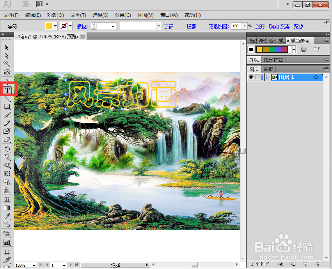
Task: Open Adobe Bridge via Br icon
Action: point(26,4)
